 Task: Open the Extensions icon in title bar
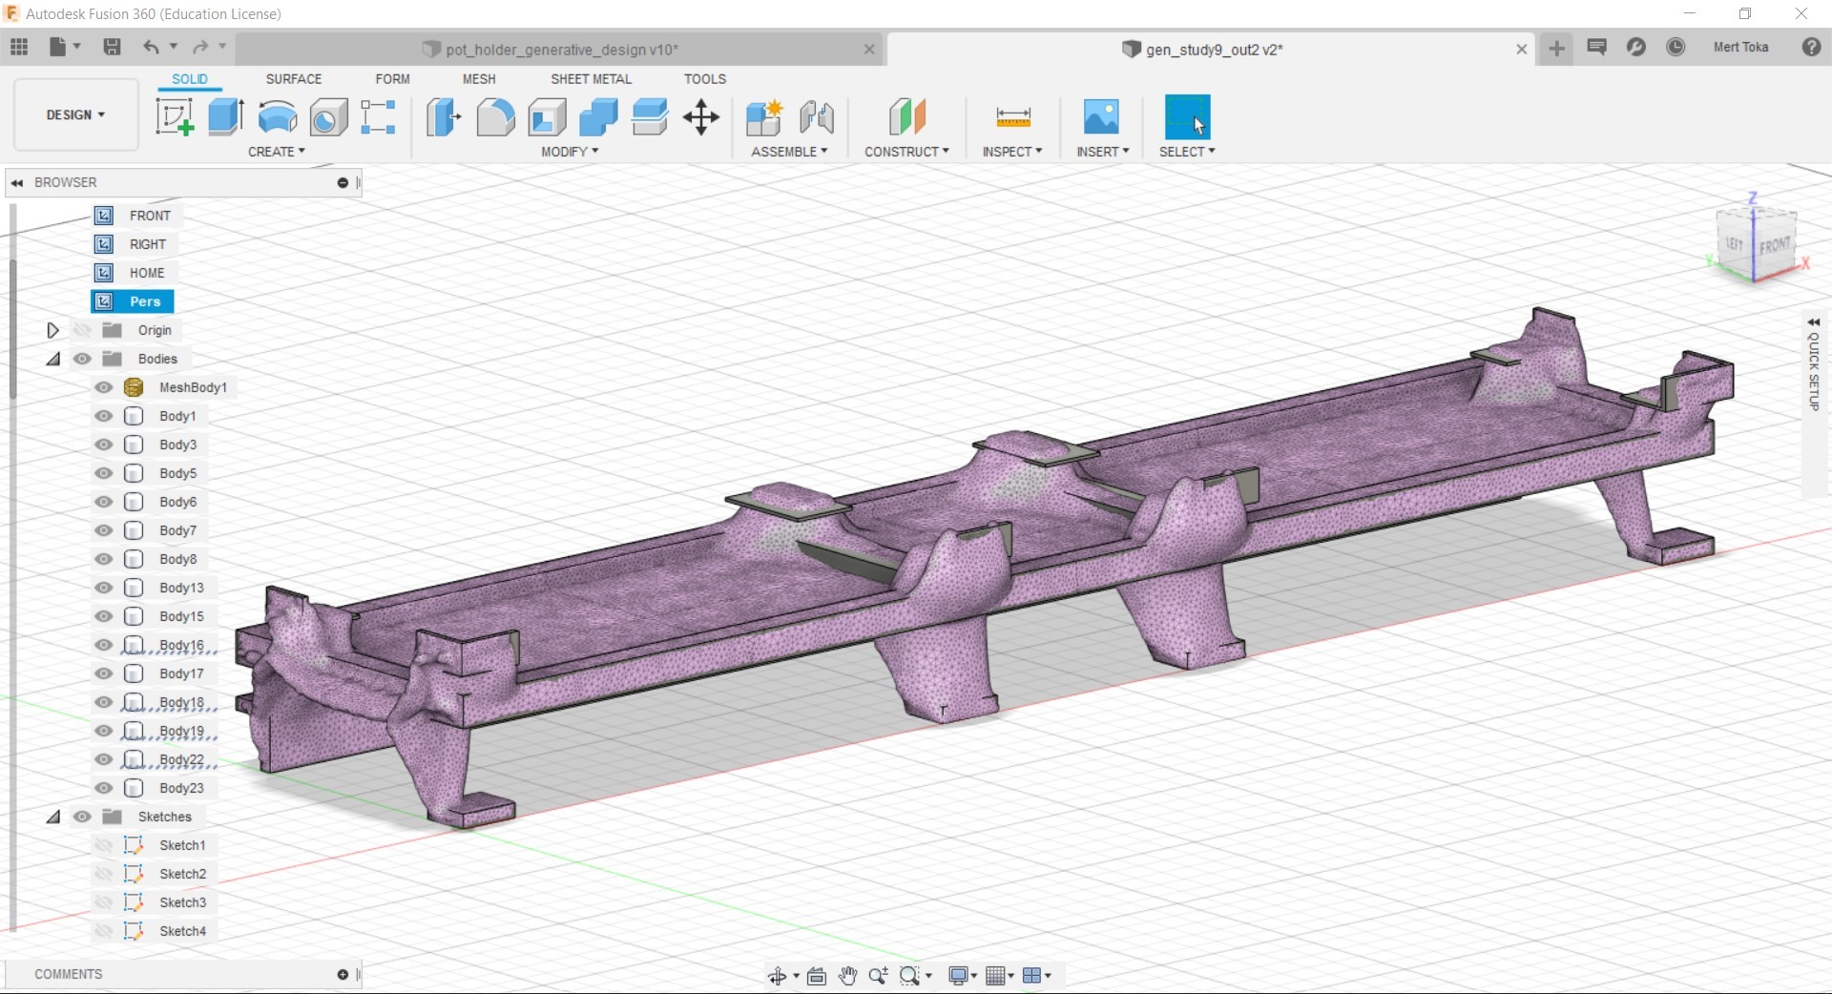(x=1636, y=47)
